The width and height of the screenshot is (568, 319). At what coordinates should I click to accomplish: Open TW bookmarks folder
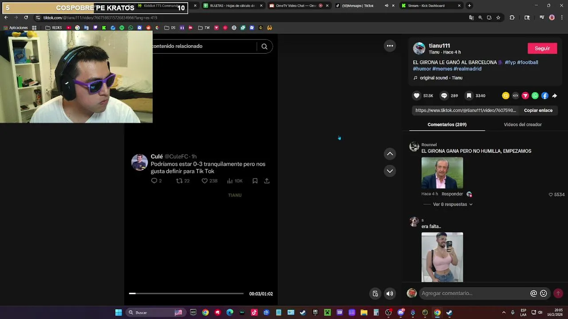(x=204, y=28)
